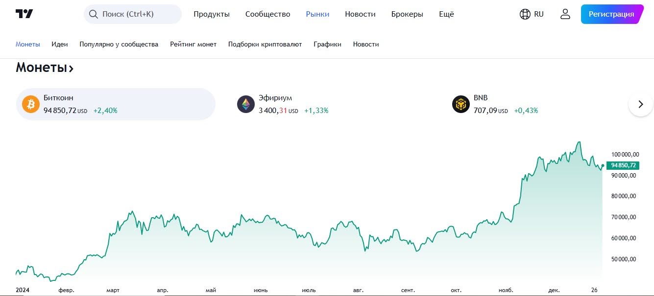Open the Подборки криптовалют tab
Image resolution: width=654 pixels, height=296 pixels.
coord(265,44)
